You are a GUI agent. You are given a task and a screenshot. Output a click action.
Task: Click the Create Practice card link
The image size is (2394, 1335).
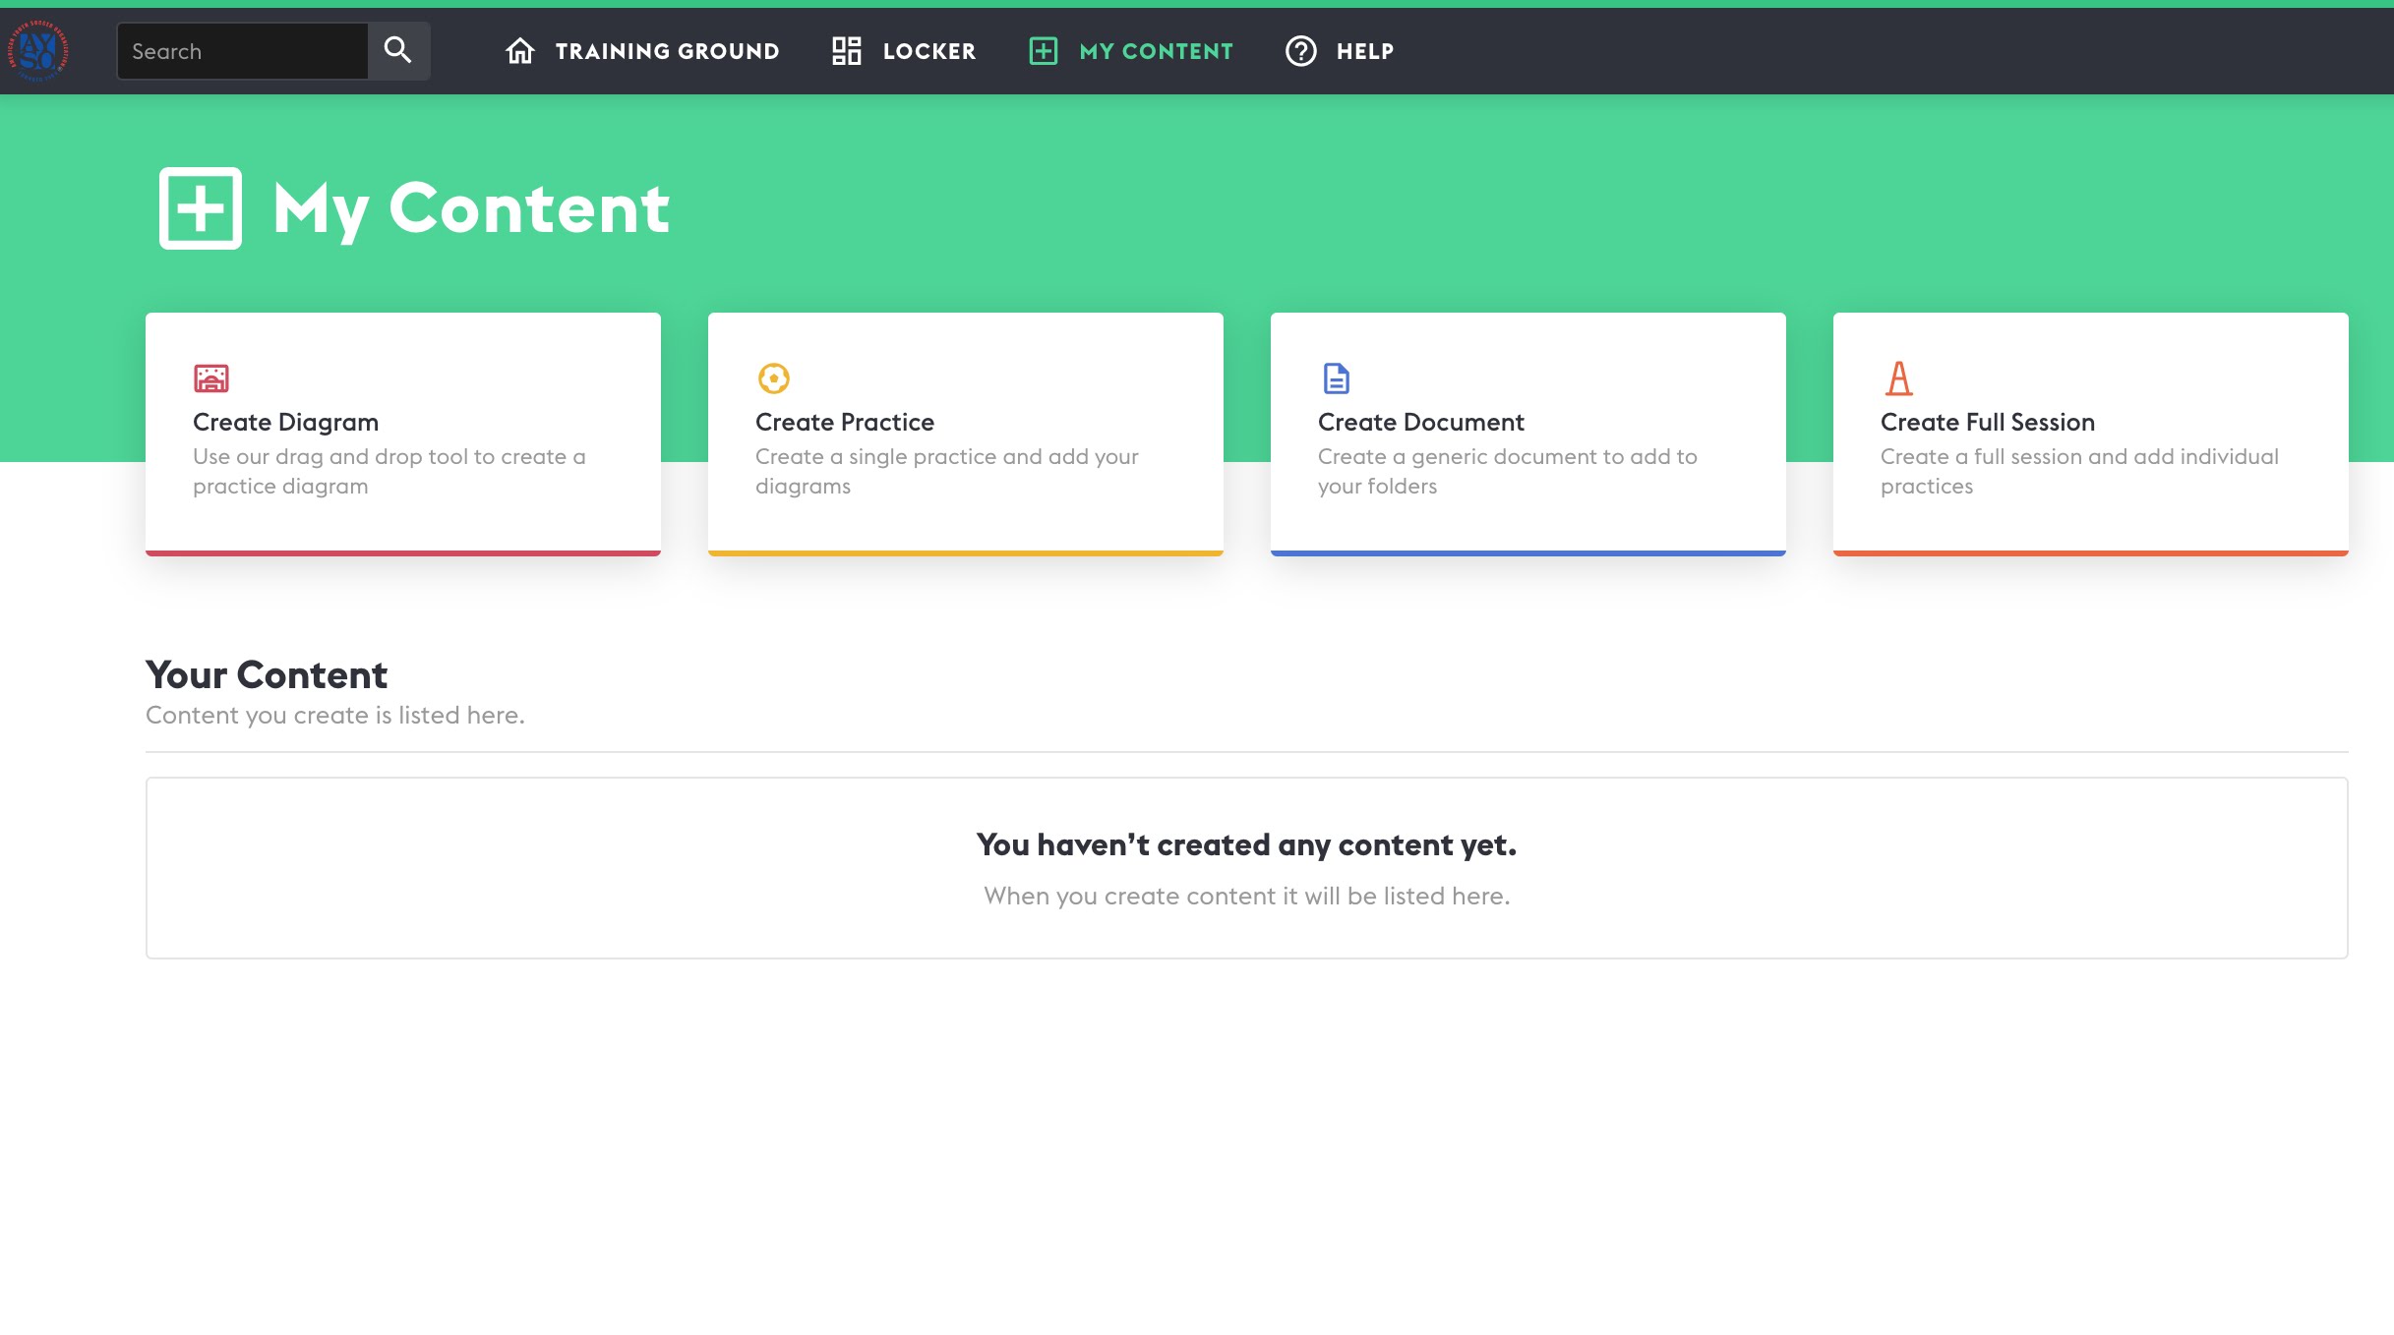click(x=965, y=429)
